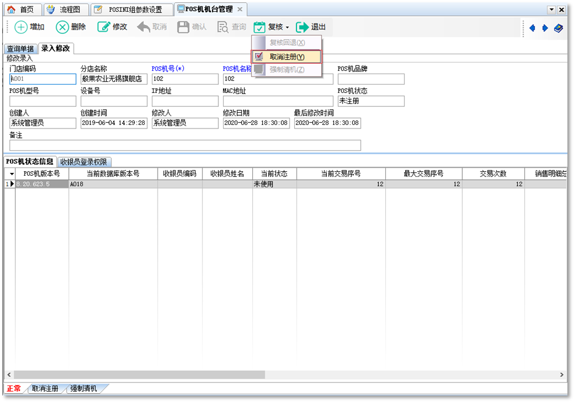Image resolution: width=575 pixels, height=403 pixels.
Task: Click the 备注 remarks input field
Action: point(185,145)
